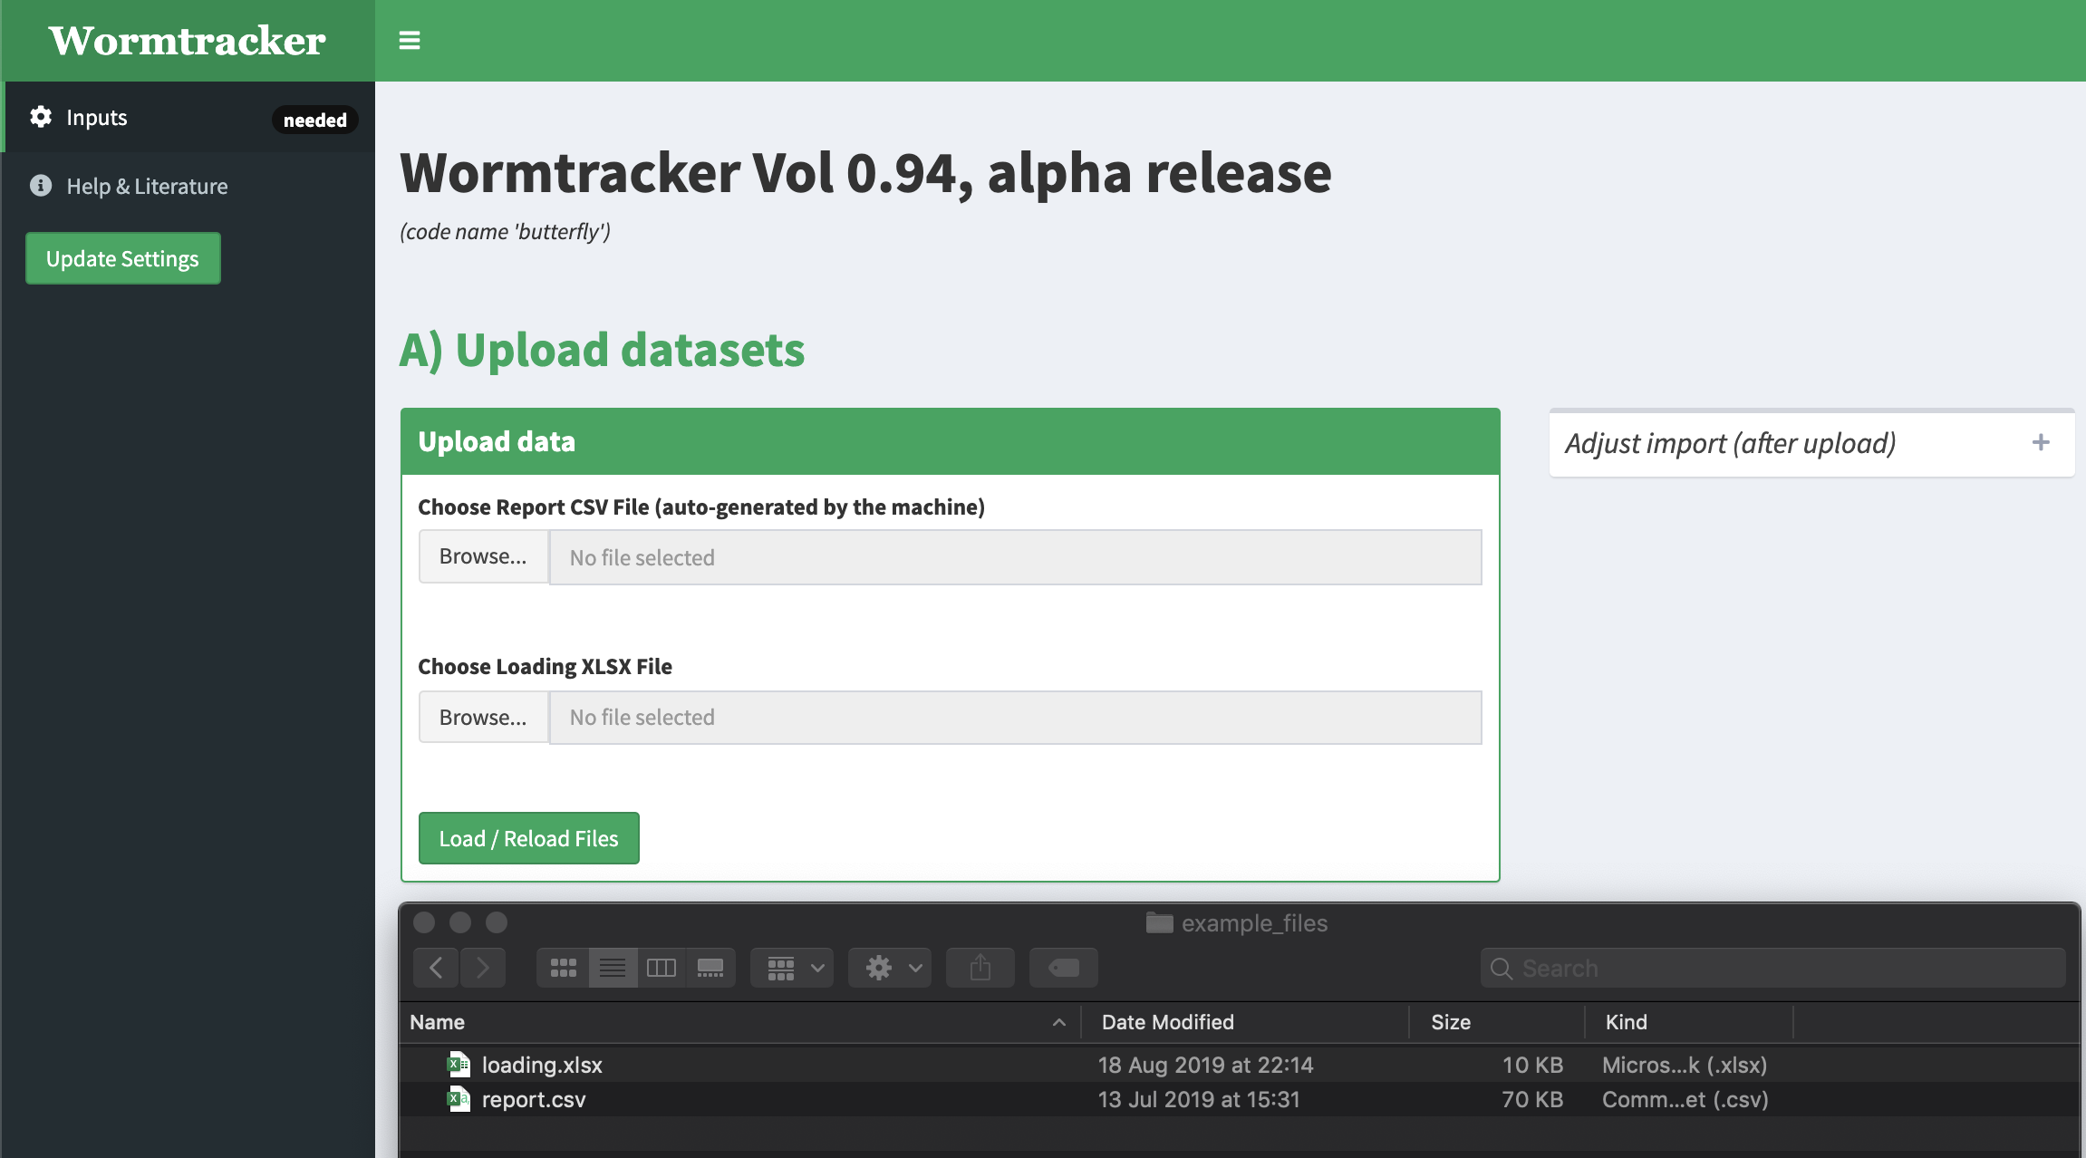Click the grid view icon in Finder
Viewport: 2086px width, 1158px height.
[564, 966]
